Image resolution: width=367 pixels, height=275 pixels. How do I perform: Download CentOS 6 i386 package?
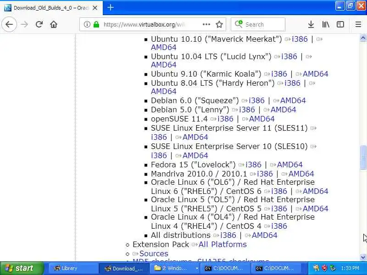click(279, 191)
